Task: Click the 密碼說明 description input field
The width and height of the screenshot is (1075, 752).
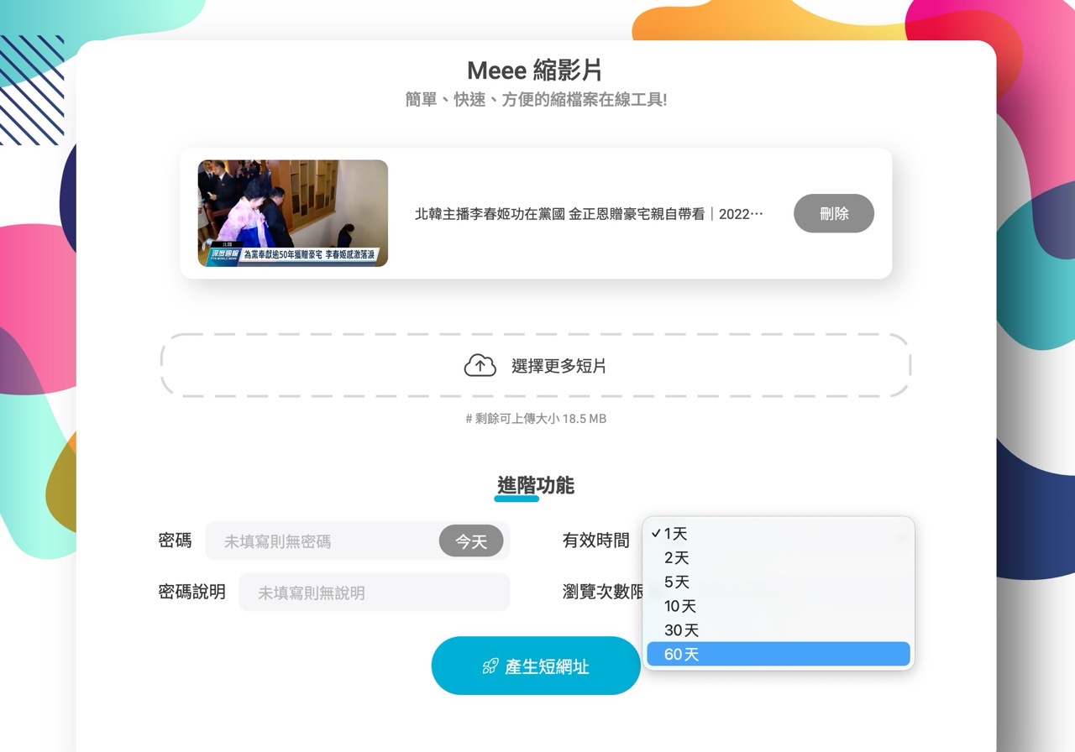Action: [374, 592]
